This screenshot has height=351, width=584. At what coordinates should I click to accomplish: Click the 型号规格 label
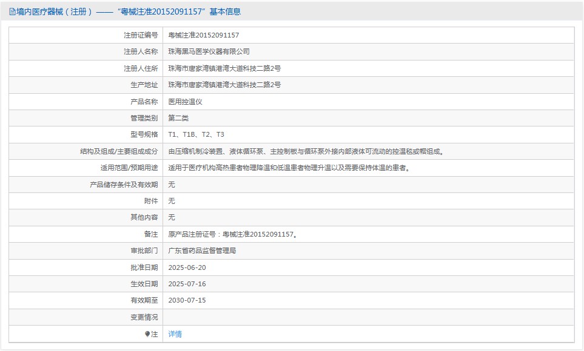point(144,134)
